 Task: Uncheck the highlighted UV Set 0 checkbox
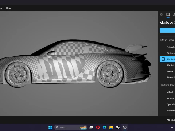(x=163, y=59)
